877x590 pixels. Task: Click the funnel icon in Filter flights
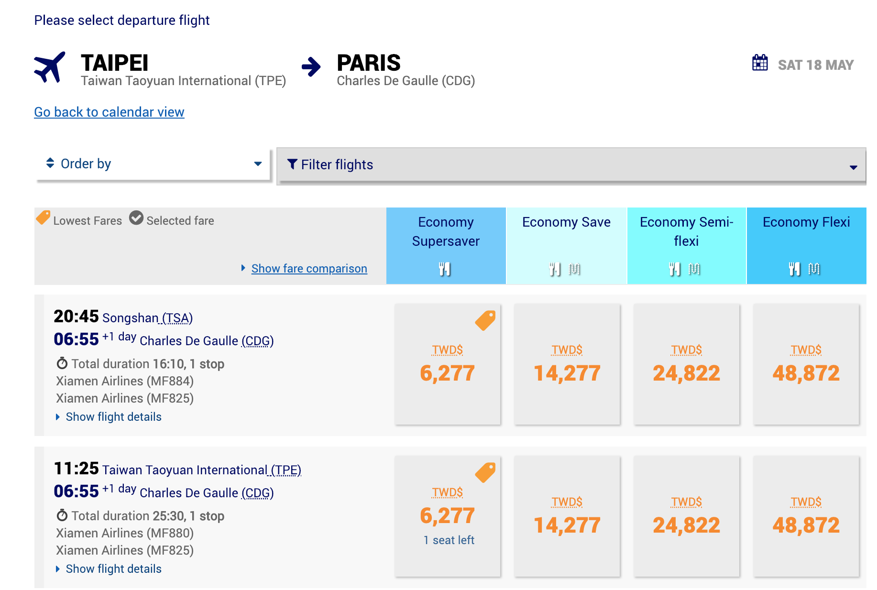point(292,164)
